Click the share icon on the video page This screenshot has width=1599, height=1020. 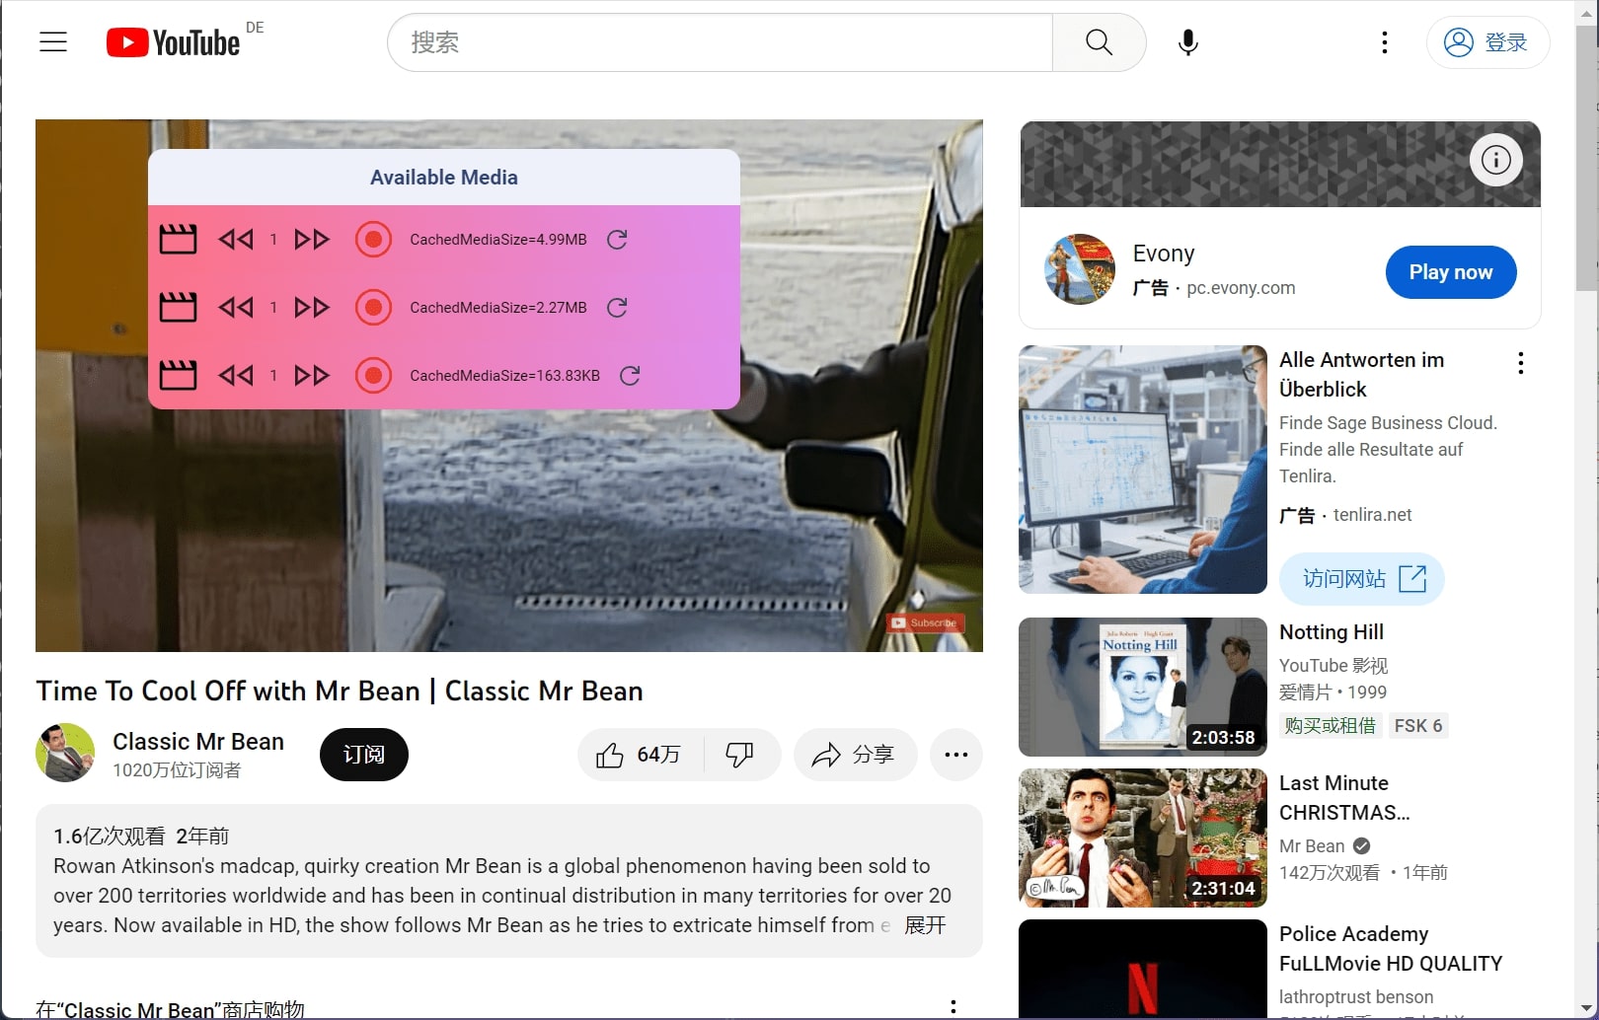click(855, 755)
